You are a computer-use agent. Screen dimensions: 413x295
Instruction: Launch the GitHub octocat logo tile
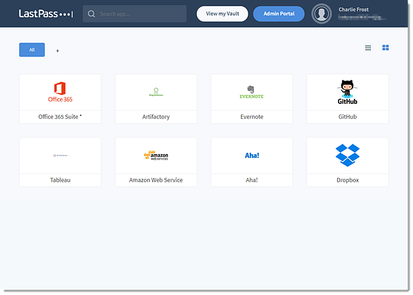[348, 92]
